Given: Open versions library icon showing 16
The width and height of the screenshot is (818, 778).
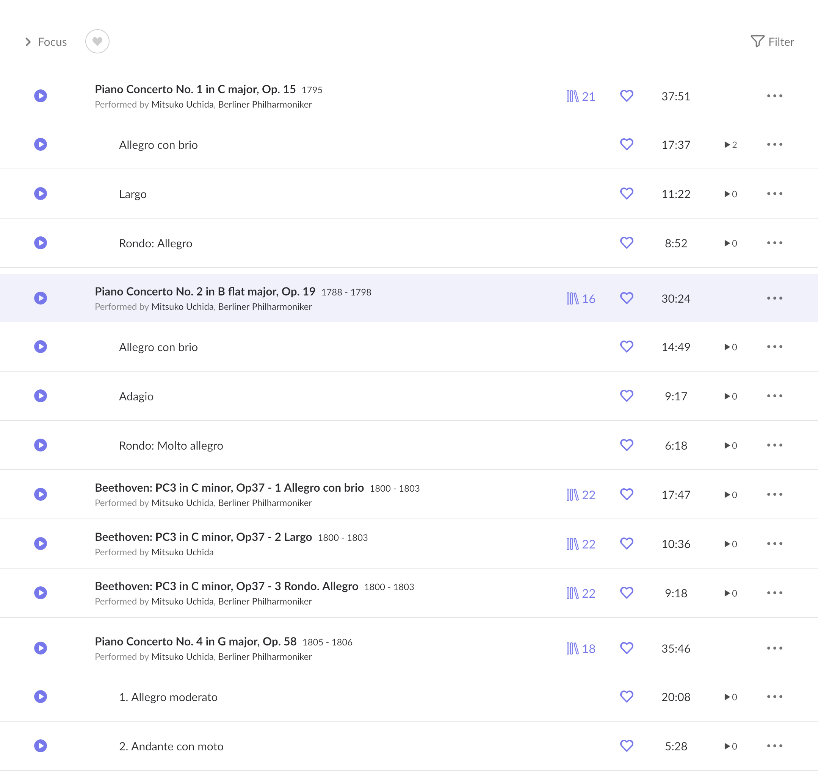Looking at the screenshot, I should (580, 298).
